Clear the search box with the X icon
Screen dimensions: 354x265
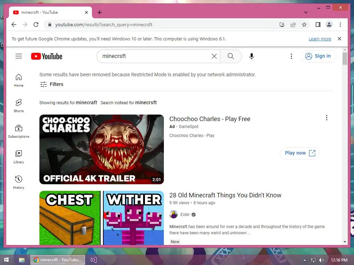pos(214,56)
